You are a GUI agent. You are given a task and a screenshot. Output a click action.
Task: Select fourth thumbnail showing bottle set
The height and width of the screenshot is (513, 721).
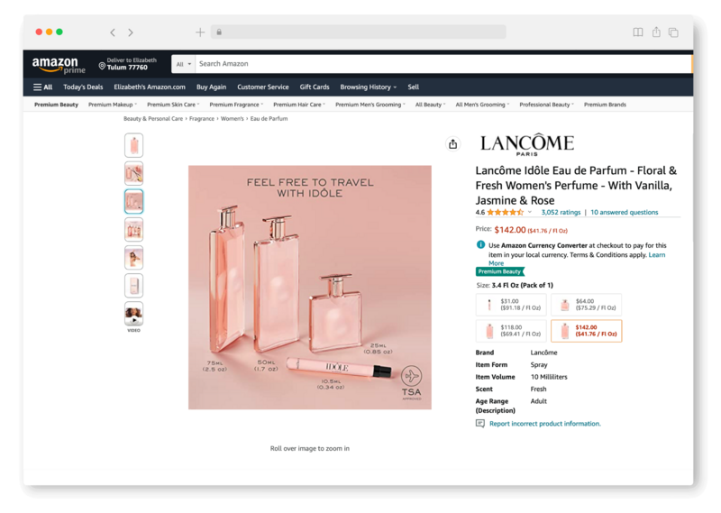tap(133, 230)
